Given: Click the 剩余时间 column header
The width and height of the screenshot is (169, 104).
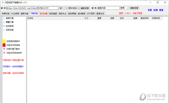Looking at the screenshot, I should click(144, 18).
